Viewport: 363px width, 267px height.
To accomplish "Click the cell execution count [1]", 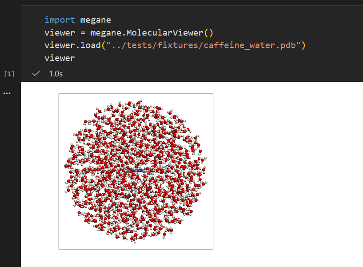I will coord(8,74).
